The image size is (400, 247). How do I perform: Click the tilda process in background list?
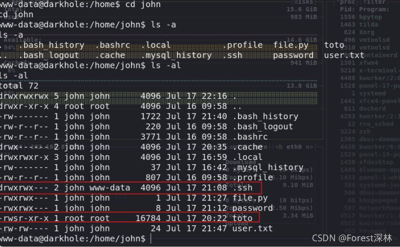tap(369, 25)
